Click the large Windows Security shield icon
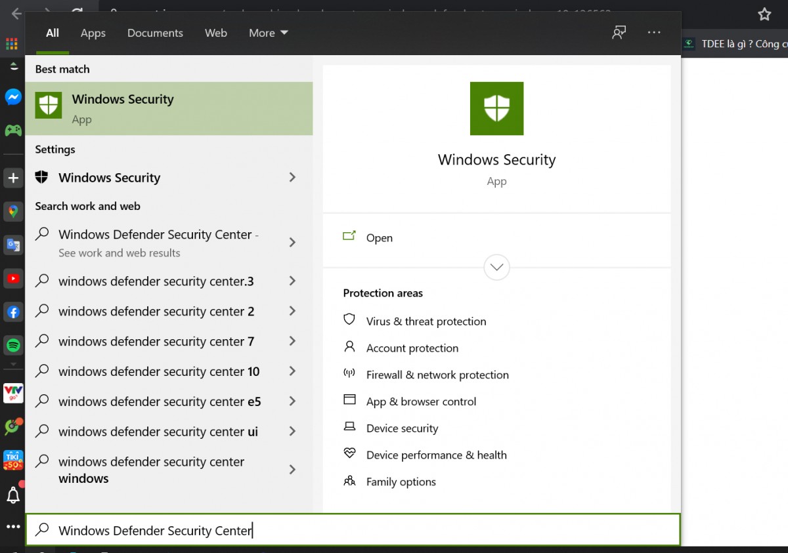 pos(496,108)
